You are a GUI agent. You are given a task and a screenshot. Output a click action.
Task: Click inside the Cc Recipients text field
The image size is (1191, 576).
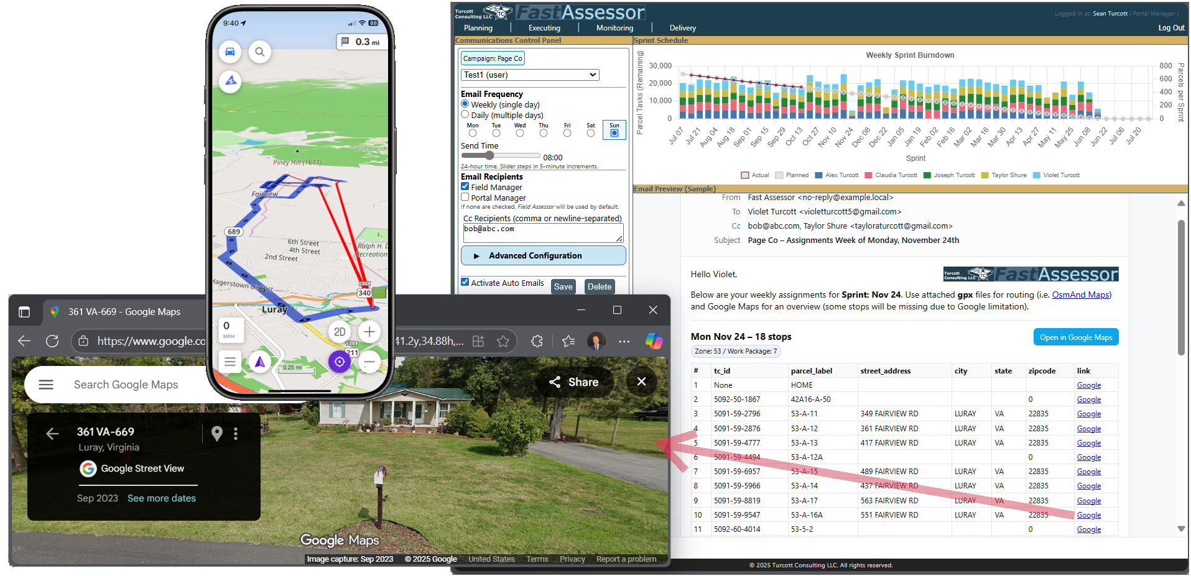pyautogui.click(x=542, y=232)
